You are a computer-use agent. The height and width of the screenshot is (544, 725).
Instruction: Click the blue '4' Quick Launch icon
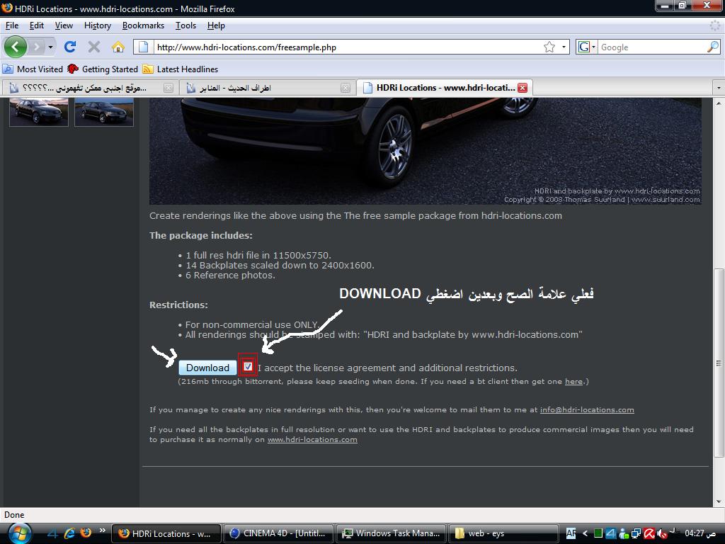click(52, 533)
